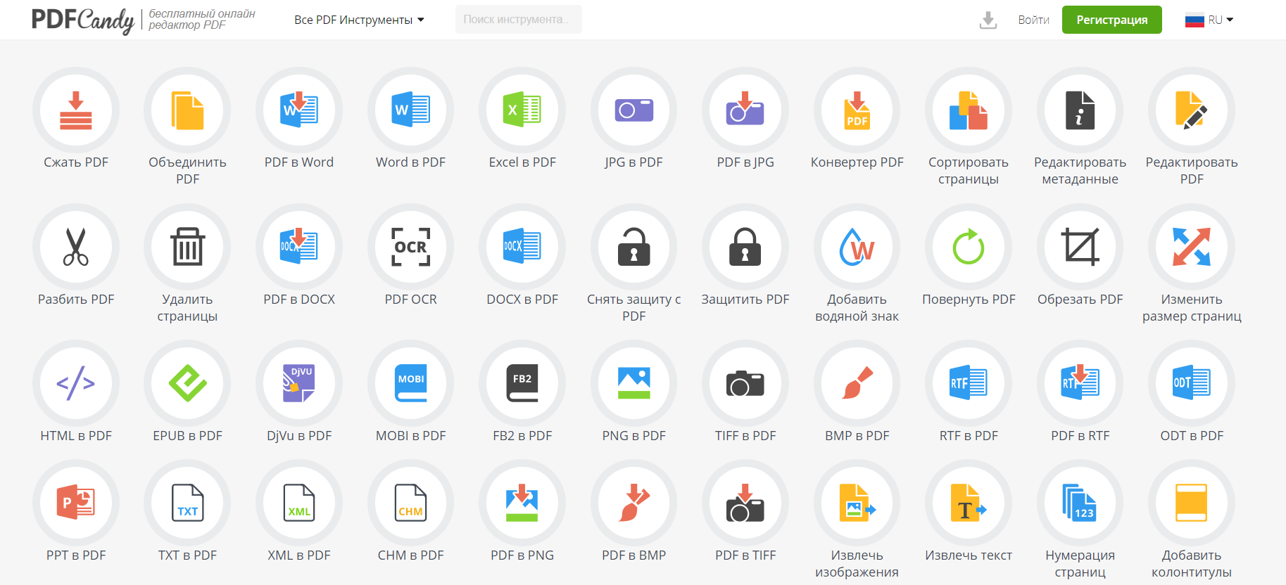Launch the PDF OCR tool
The height and width of the screenshot is (585, 1286).
[411, 247]
